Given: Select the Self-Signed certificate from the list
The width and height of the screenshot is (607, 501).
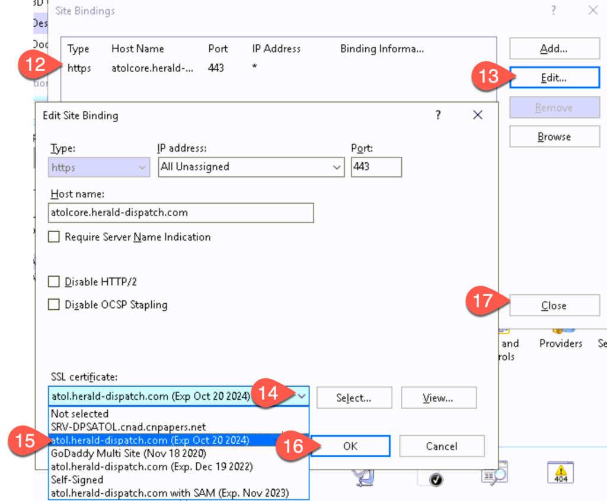Looking at the screenshot, I should (77, 480).
